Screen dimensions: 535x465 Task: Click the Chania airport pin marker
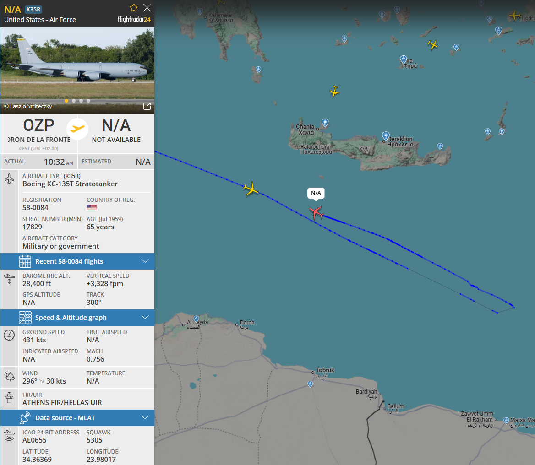pyautogui.click(x=325, y=122)
